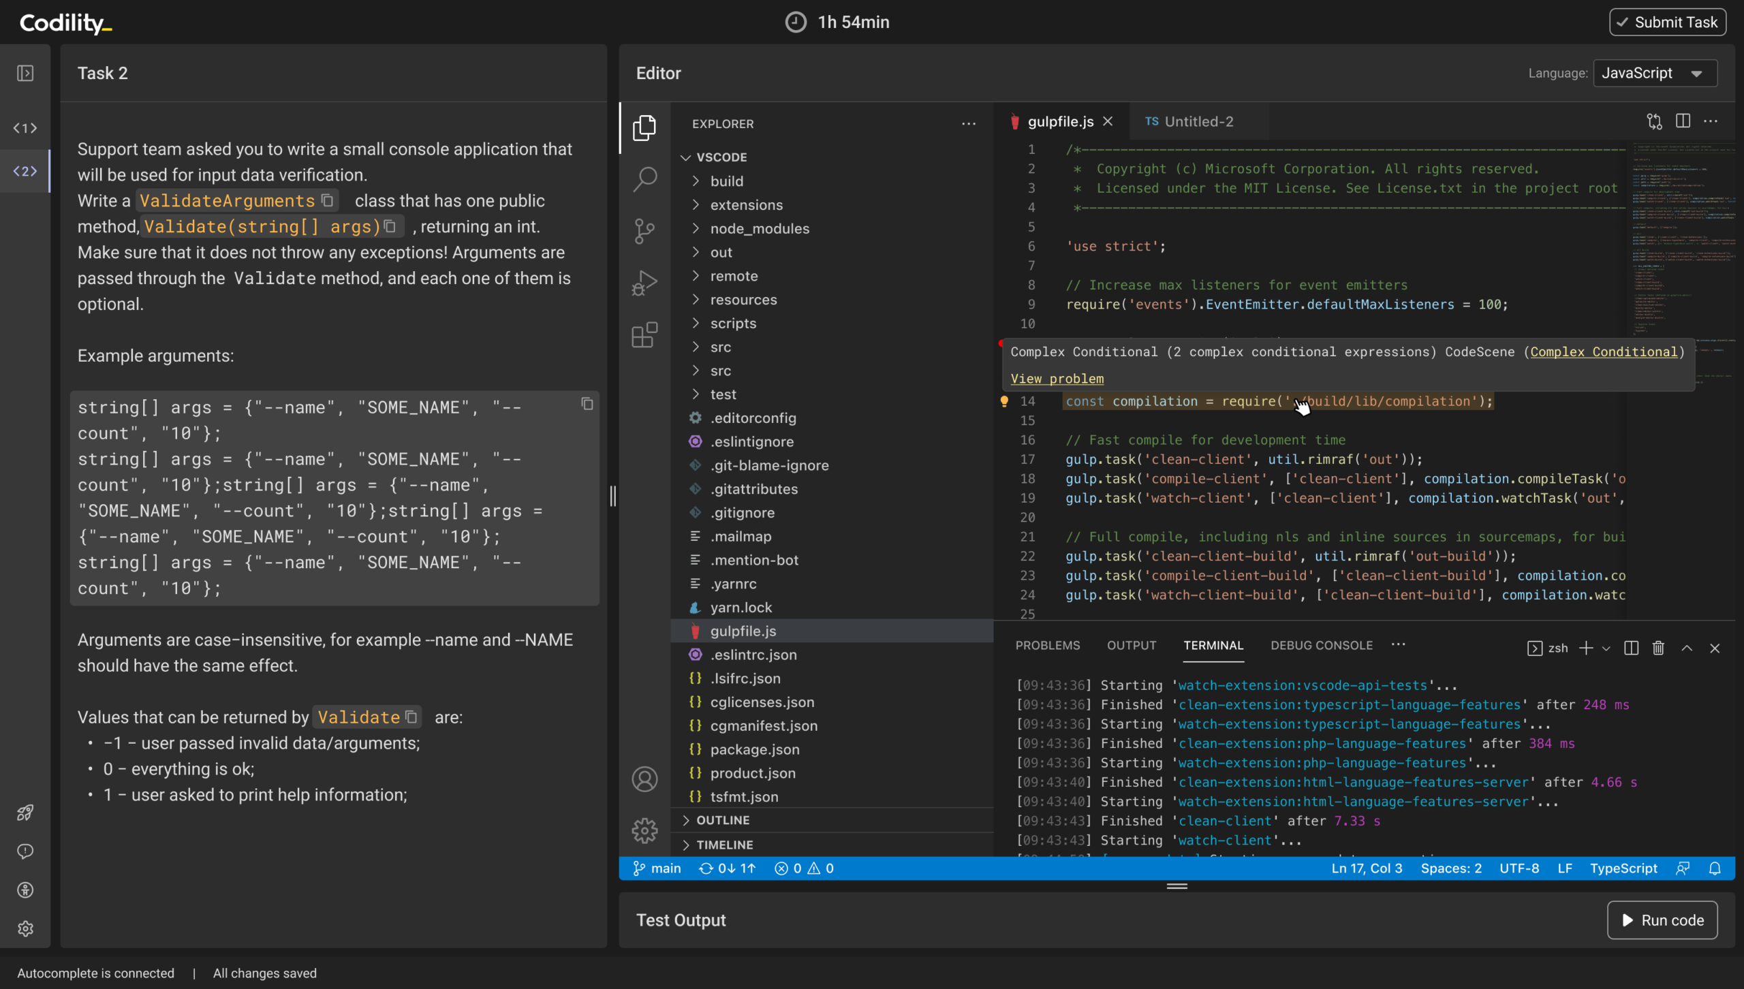Switch to the PROBLEMS panel tab
Viewport: 1744px width, 989px height.
(1047, 645)
